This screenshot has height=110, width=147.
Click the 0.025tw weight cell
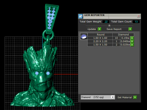click(125, 45)
